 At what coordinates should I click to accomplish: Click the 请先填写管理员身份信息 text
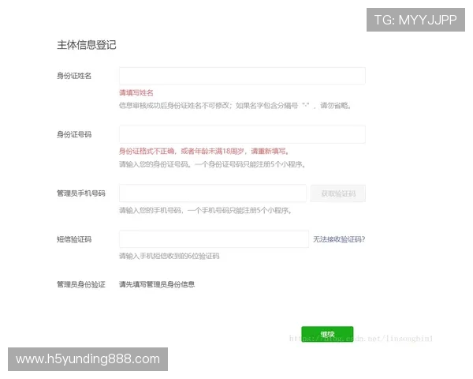[x=157, y=284]
